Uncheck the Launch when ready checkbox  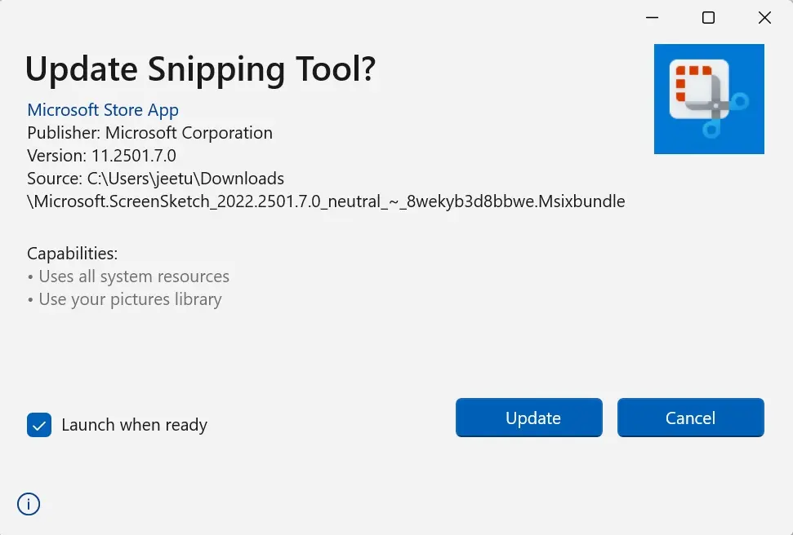click(x=39, y=425)
